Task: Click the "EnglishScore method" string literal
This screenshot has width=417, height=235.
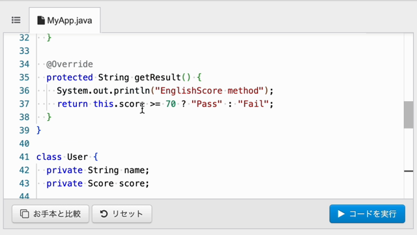Action: (209, 91)
